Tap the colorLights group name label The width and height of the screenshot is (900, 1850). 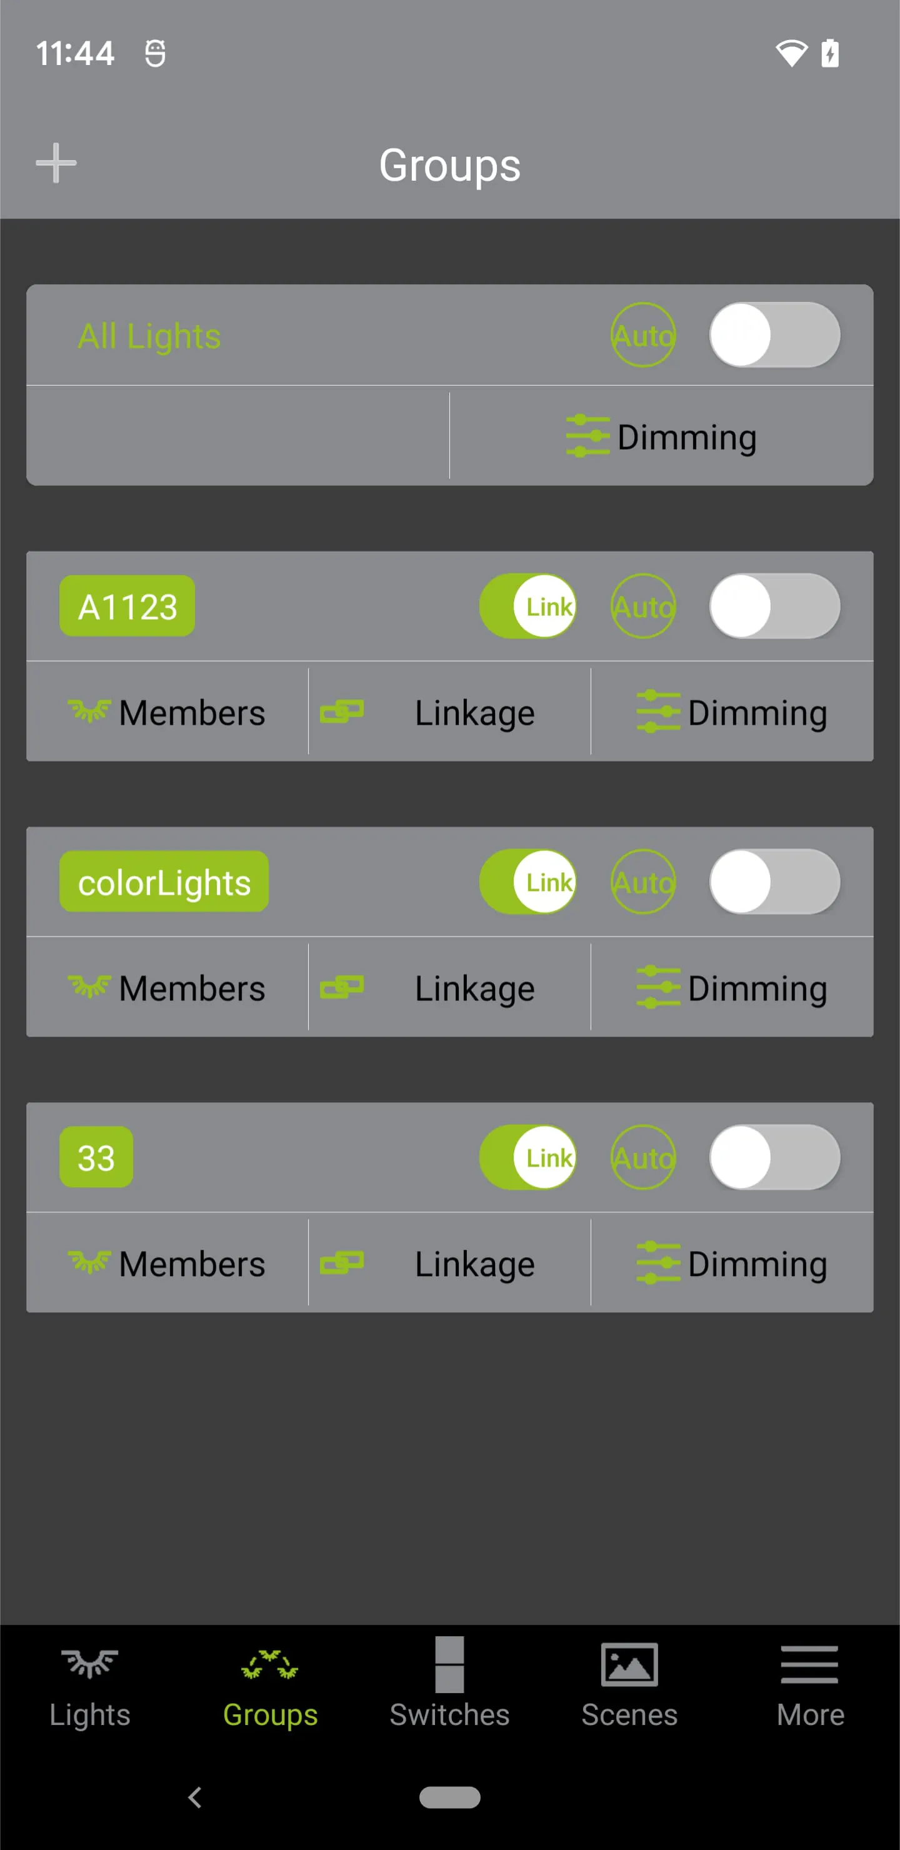(164, 882)
